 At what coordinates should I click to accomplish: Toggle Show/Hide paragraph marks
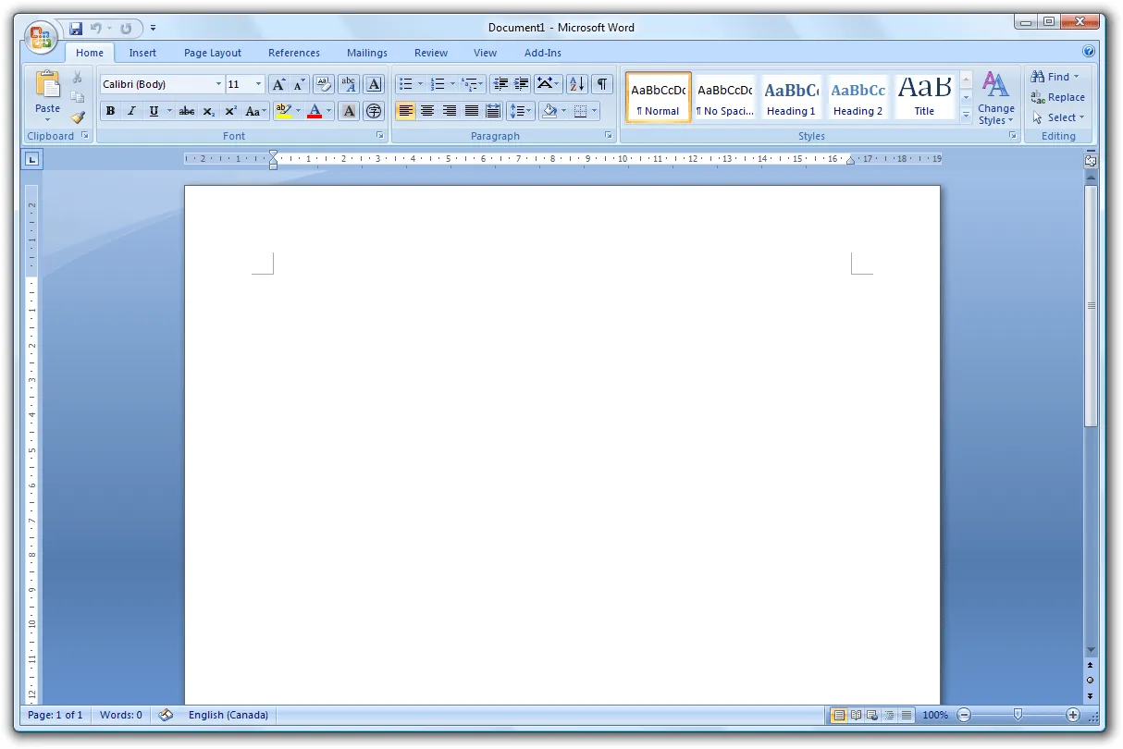(x=600, y=83)
